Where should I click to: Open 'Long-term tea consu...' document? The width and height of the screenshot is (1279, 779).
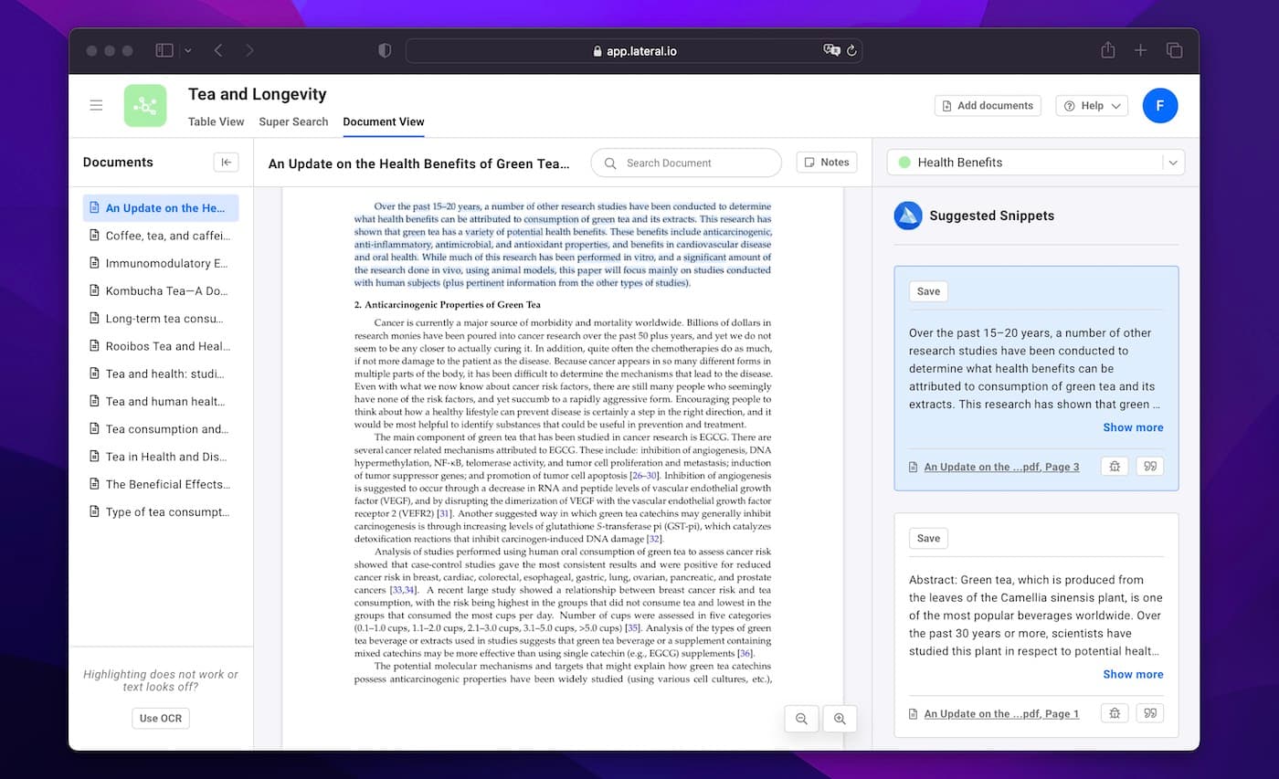click(161, 319)
